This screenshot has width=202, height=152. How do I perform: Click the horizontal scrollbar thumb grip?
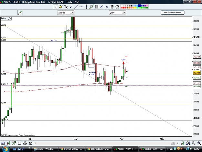(x=173, y=143)
